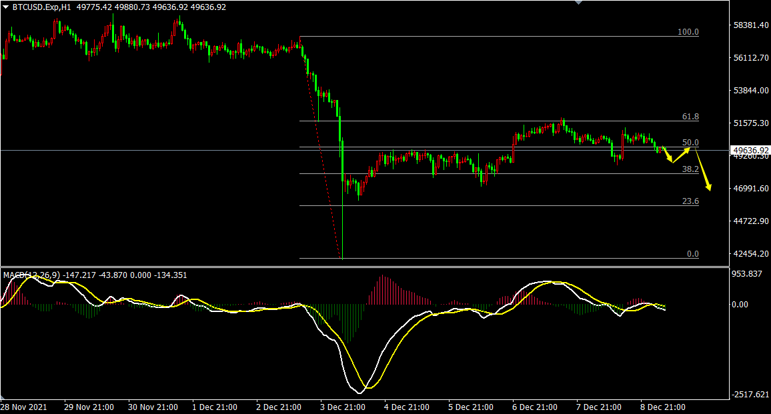
Task: Select the yellow arrow pointing up to 50.0
Action: [x=682, y=155]
